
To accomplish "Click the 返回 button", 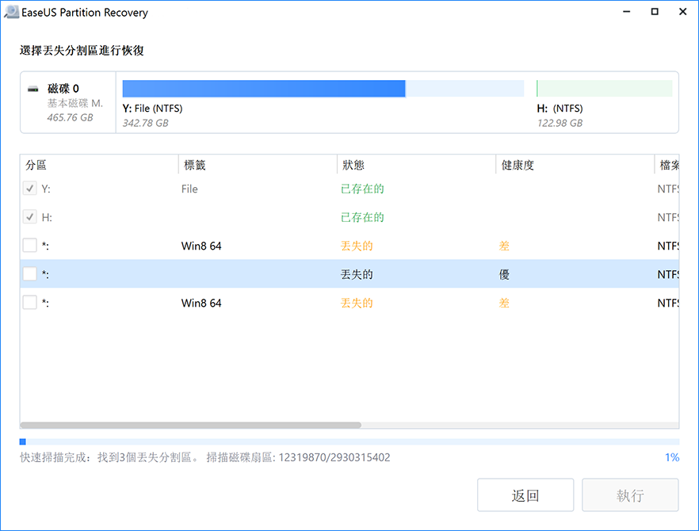I will point(525,494).
